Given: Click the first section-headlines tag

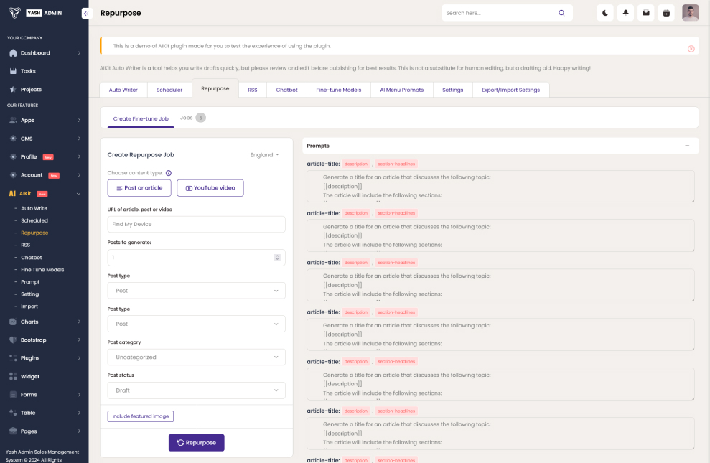Looking at the screenshot, I should (396, 164).
